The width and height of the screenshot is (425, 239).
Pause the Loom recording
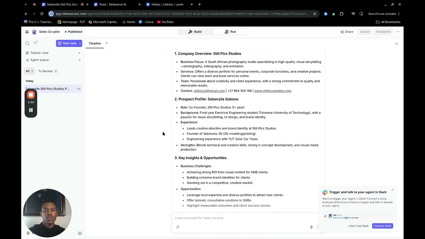[x=31, y=110]
